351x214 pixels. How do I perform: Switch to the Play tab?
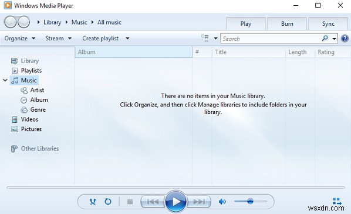(246, 23)
